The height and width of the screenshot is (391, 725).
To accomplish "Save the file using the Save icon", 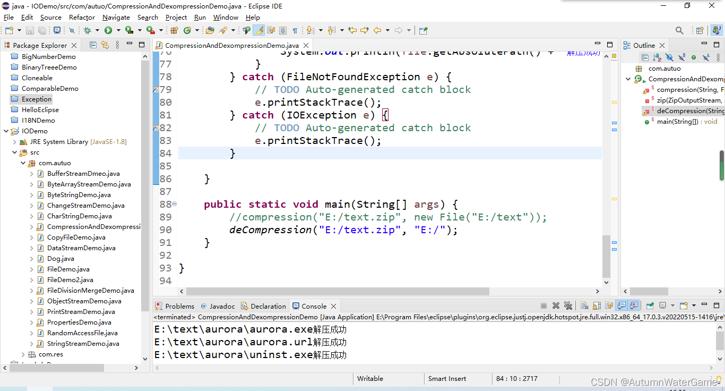I will (30, 30).
